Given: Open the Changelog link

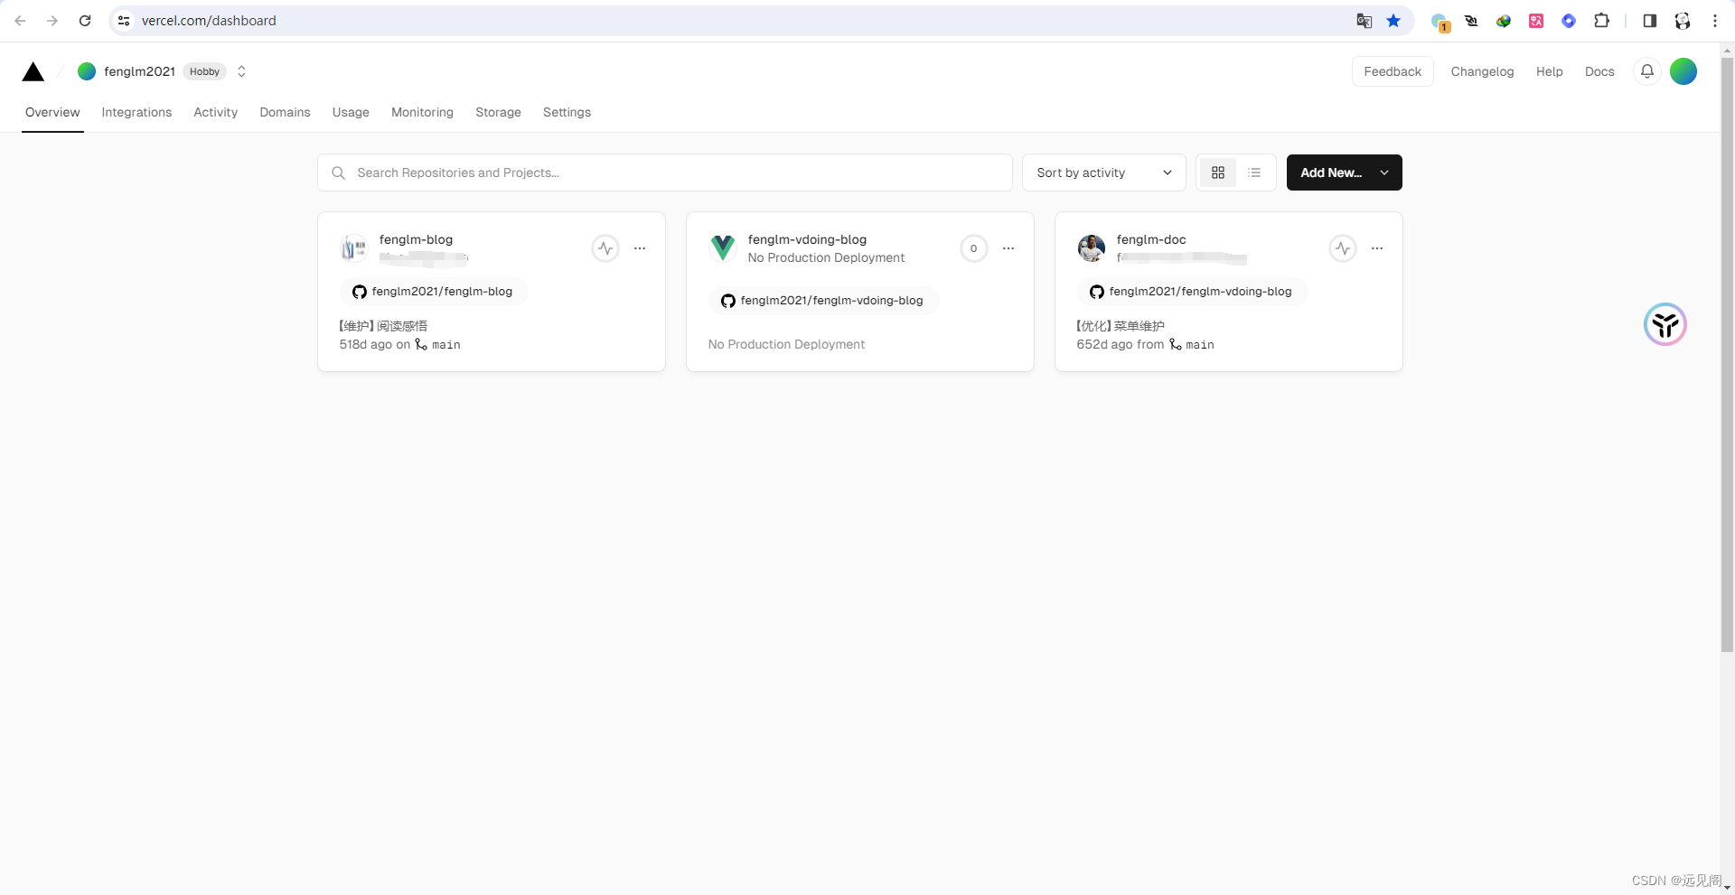Looking at the screenshot, I should (x=1482, y=71).
